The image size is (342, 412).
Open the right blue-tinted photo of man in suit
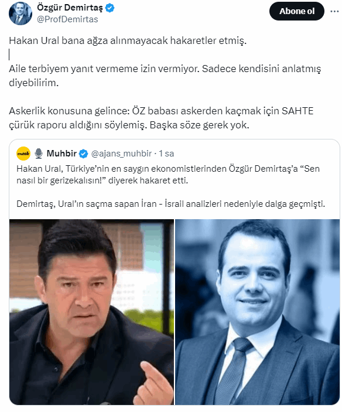click(x=258, y=312)
